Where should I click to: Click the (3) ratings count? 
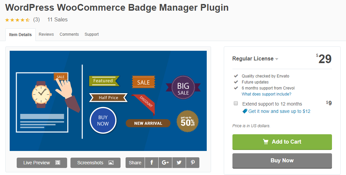[36, 20]
